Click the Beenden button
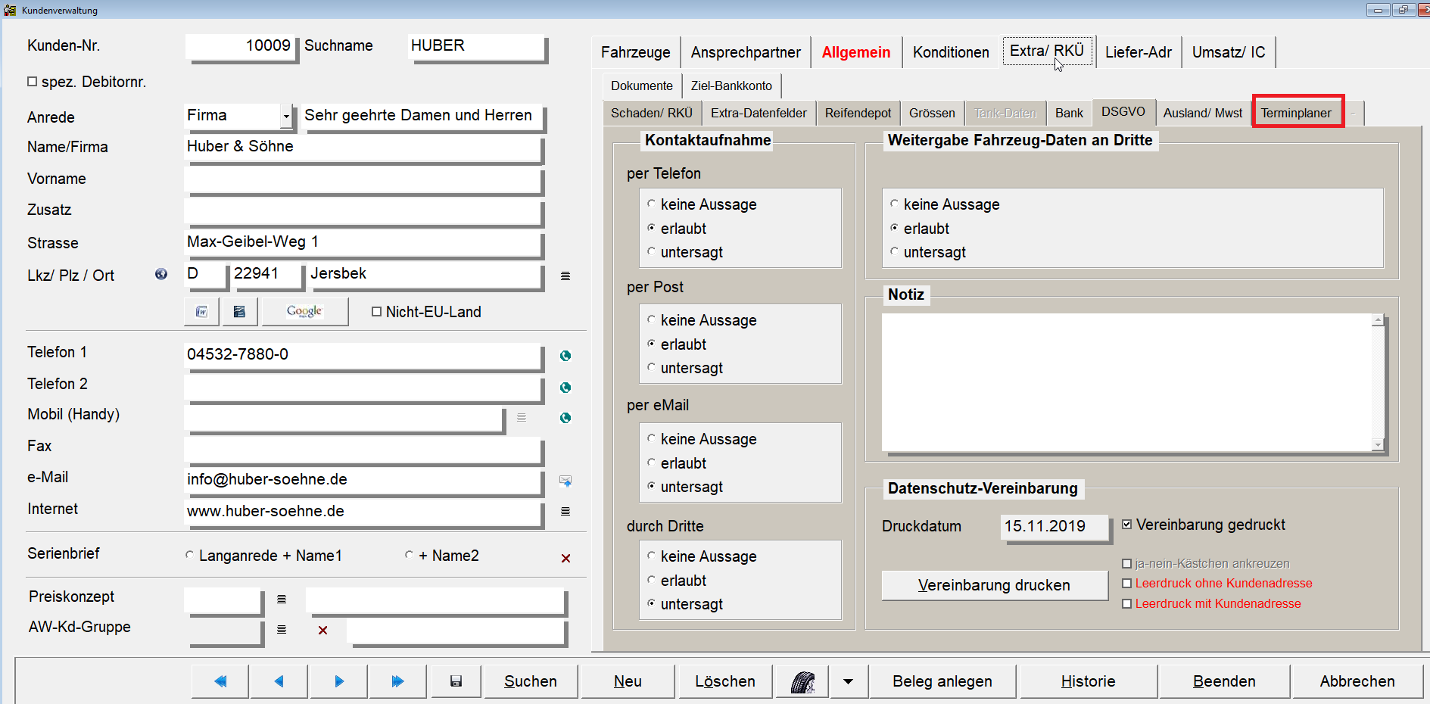1430x704 pixels. pos(1224,681)
